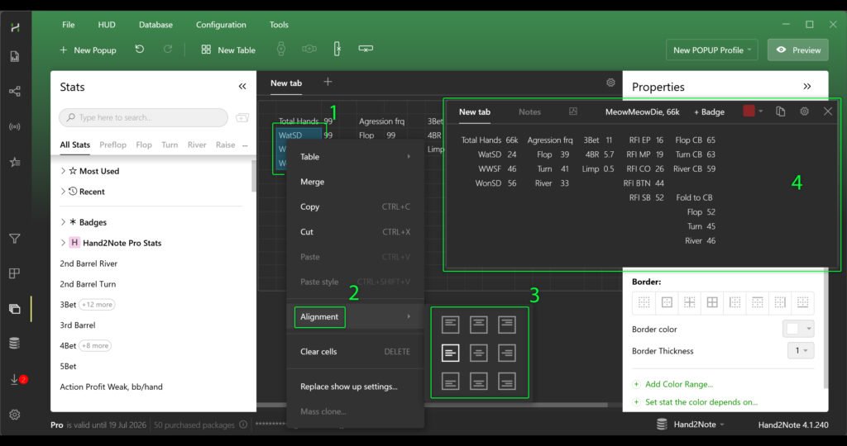The height and width of the screenshot is (446, 847).
Task: Switch to the Preflop stats tab
Action: (112, 145)
